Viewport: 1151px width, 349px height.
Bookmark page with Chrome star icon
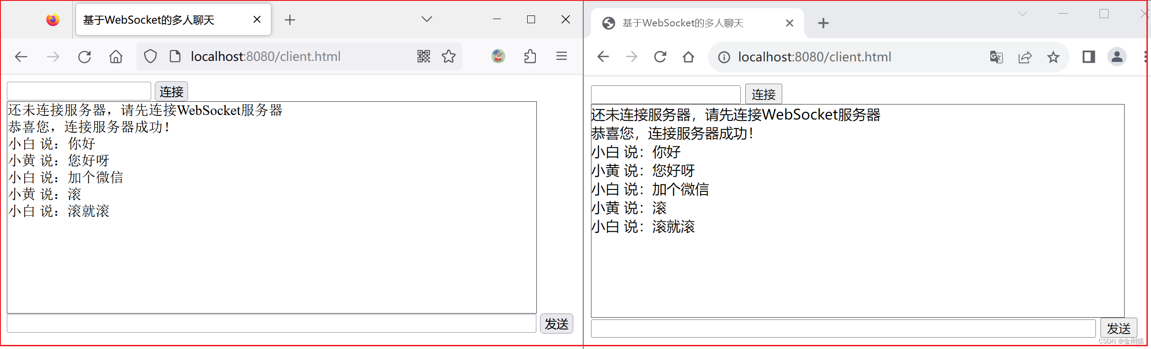tap(1053, 57)
